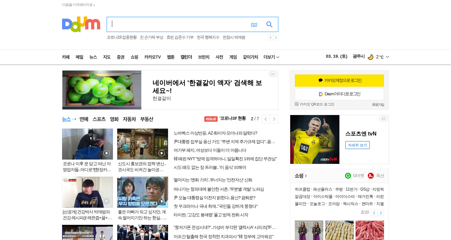Click the weather moon icon

point(370,57)
